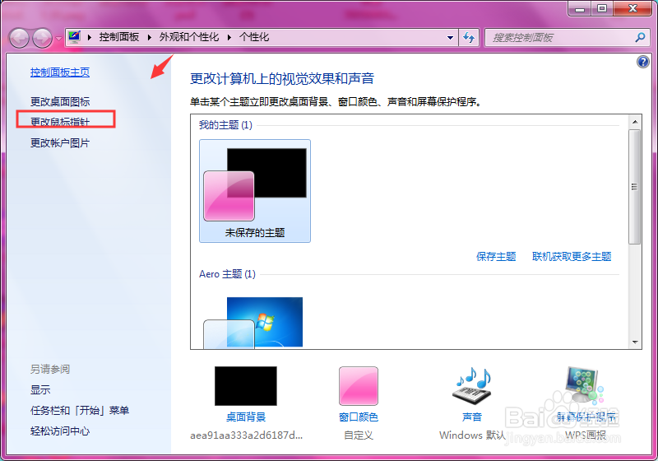Screen dimensions: 658x461
Task: Select 控制面板 breadcrumb in address bar
Action: coord(119,37)
